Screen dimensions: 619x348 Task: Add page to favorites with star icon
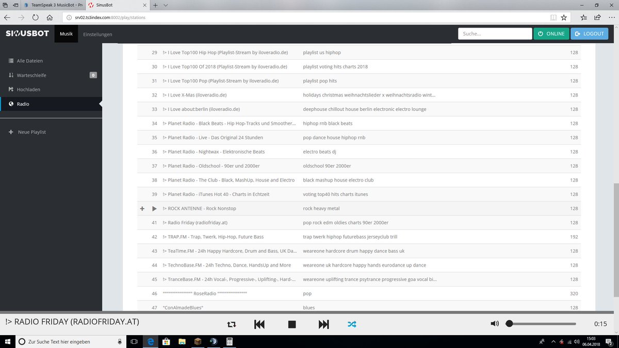coord(564,17)
